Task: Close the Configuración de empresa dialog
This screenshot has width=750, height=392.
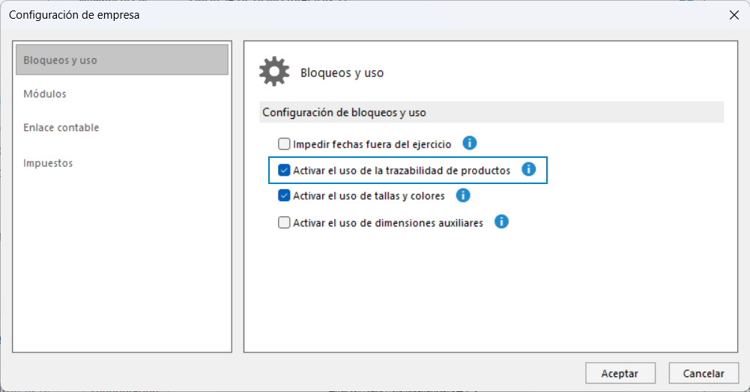Action: pos(734,15)
